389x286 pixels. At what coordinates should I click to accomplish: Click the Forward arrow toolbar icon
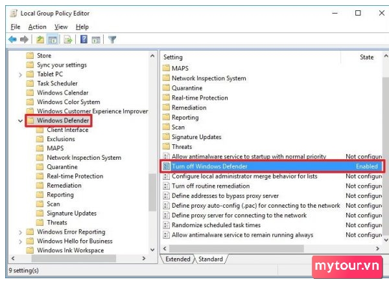[x=24, y=39]
